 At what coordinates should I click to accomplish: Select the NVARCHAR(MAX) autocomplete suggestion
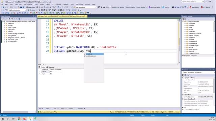pyautogui.click(x=94, y=56)
